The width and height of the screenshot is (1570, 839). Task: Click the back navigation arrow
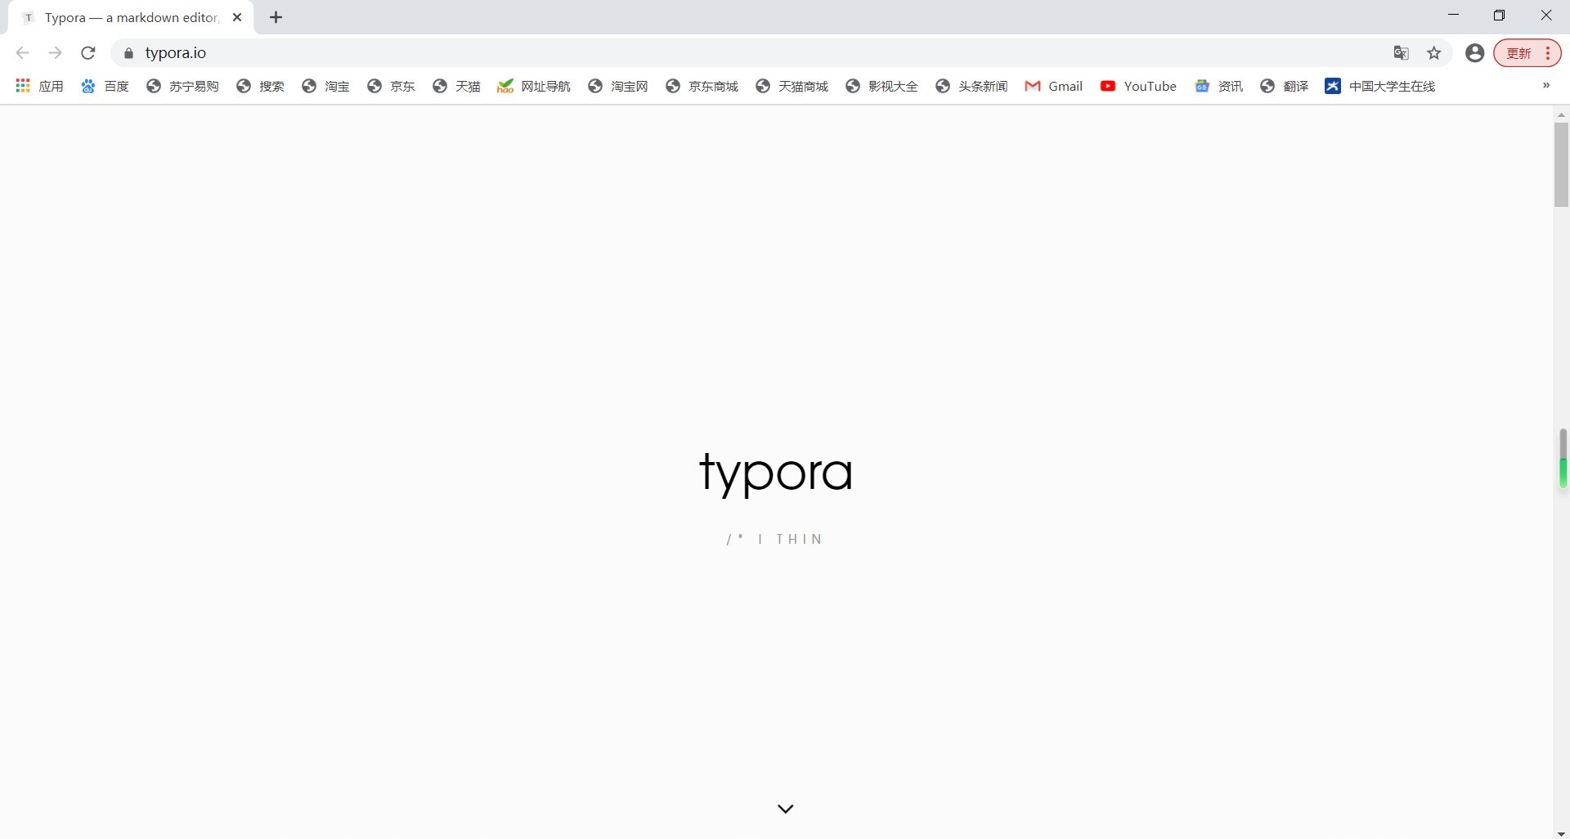pyautogui.click(x=22, y=52)
